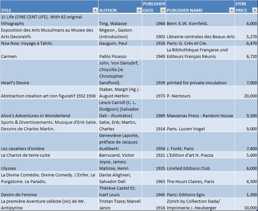Viewport: 258px width, 211px height.
Task: Select the price cell 5,270
Action: [246, 33]
